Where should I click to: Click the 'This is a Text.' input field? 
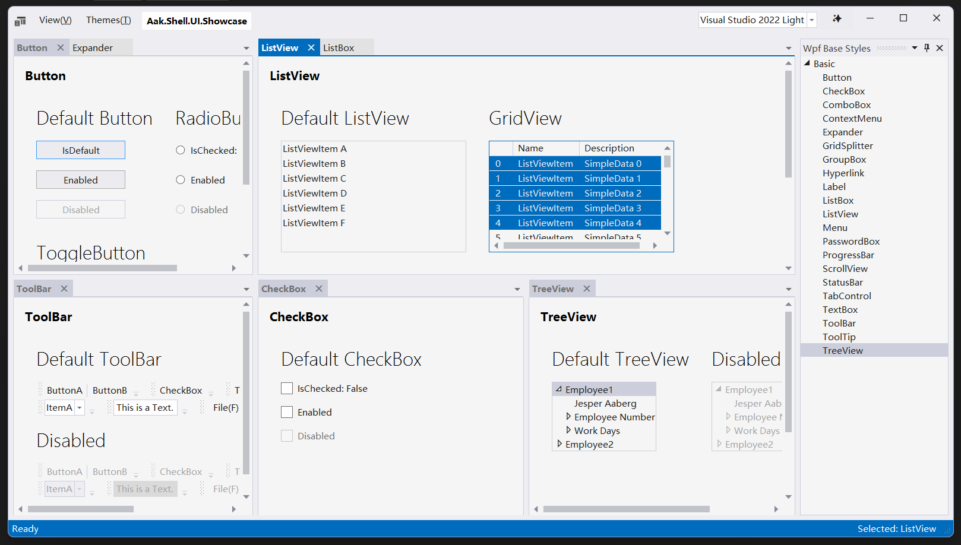click(145, 407)
